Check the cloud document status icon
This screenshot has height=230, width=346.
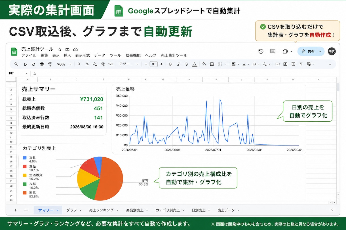[x=75, y=49]
